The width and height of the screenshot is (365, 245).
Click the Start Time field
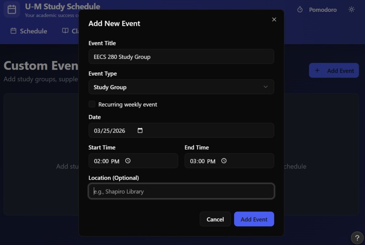133,161
